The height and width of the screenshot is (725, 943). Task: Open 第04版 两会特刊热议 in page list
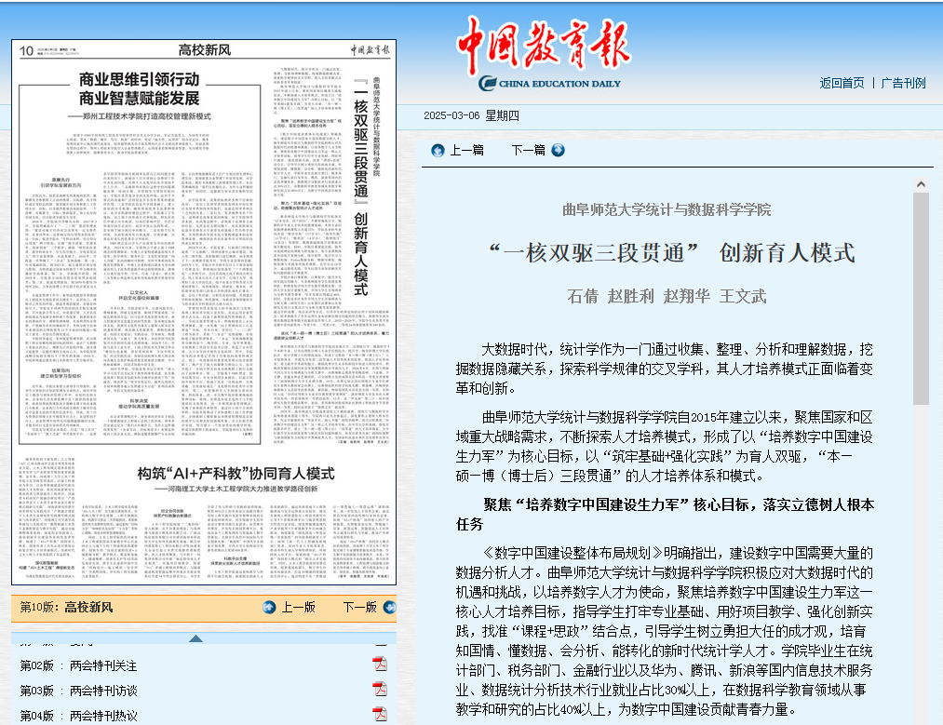point(79,716)
